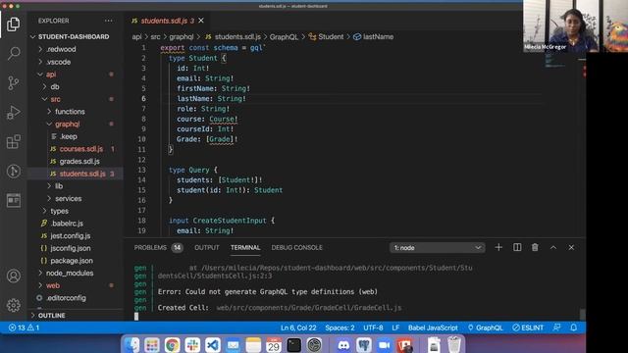
Task: Switch to the OUTPUT tab
Action: pyautogui.click(x=207, y=248)
